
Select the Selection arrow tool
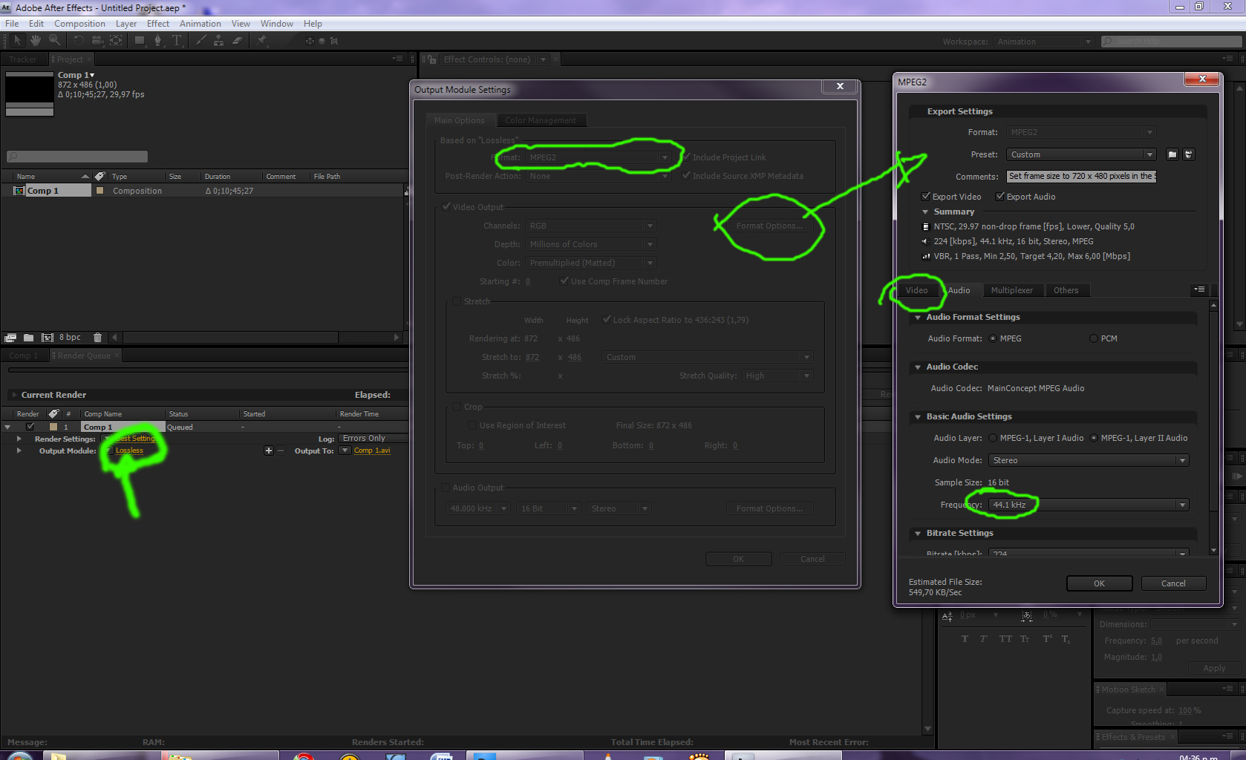coord(18,41)
